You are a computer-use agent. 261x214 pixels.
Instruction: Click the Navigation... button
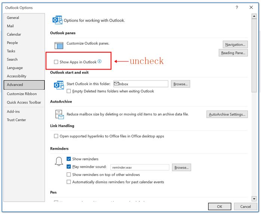(x=235, y=44)
